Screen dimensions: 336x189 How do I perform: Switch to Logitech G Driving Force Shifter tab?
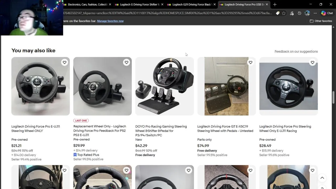click(139, 4)
